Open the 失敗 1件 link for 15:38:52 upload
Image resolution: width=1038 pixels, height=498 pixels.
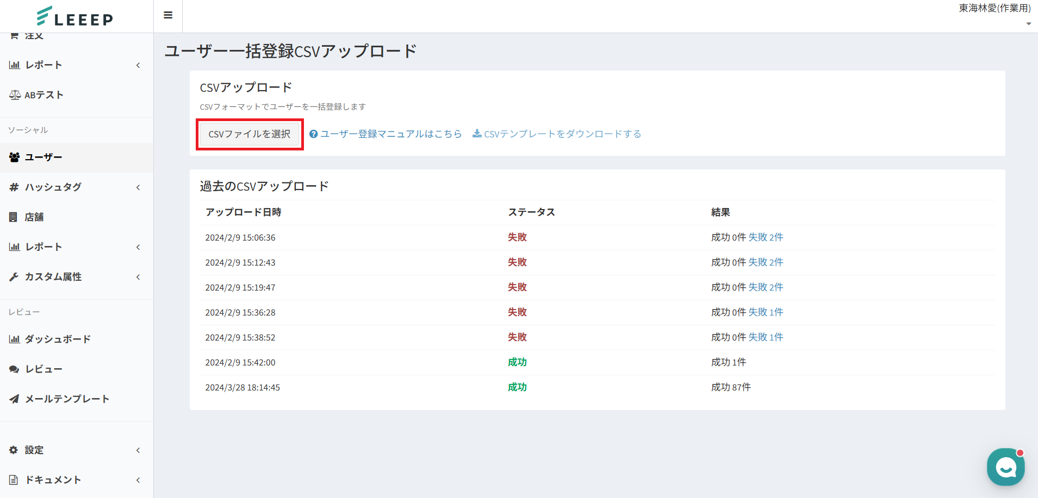(x=766, y=337)
